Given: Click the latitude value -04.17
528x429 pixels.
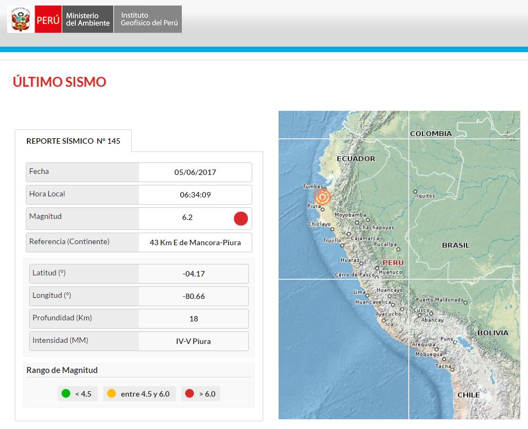Looking at the screenshot, I should tap(193, 274).
